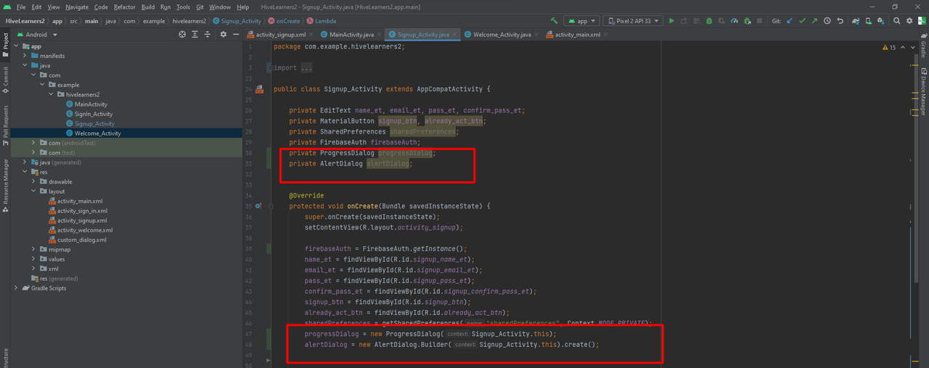Open Search Everywhere magnifier icon
929x368 pixels.
click(x=897, y=21)
